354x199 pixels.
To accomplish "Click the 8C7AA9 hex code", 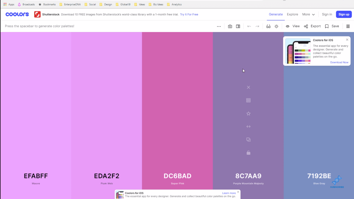I will (248, 176).
